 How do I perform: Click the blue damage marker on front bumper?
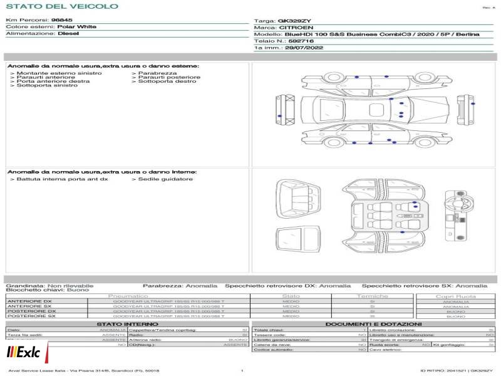279,116
